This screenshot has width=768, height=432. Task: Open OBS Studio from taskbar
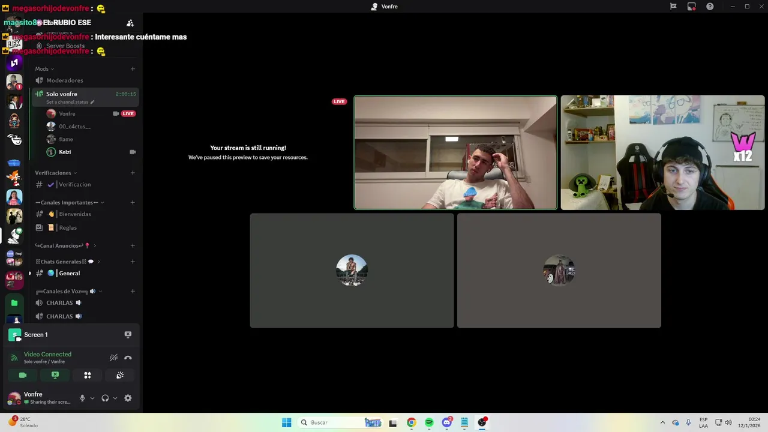pos(482,422)
